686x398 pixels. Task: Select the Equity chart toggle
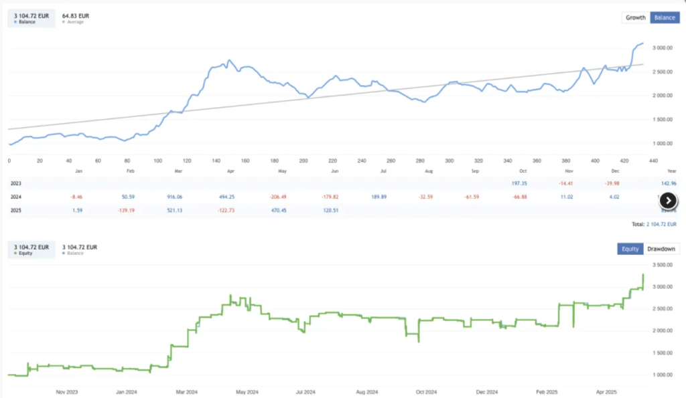(630, 248)
